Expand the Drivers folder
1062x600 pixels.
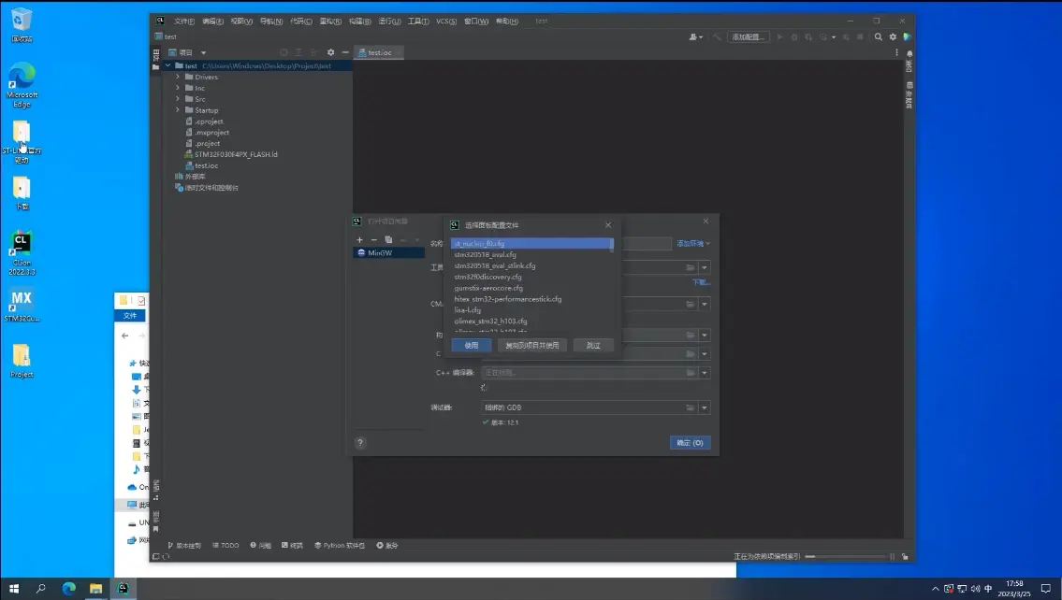point(177,77)
